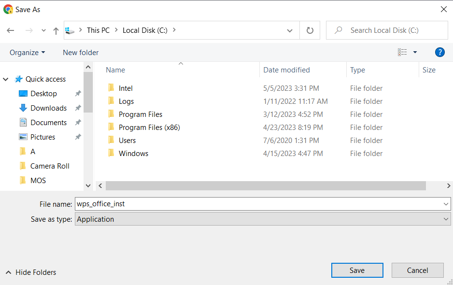Open Downloads from Quick access
Image resolution: width=453 pixels, height=285 pixels.
48,108
